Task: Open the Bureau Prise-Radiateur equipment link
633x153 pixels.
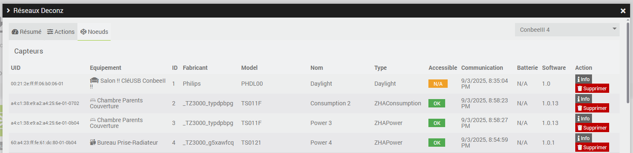Action: coord(124,143)
